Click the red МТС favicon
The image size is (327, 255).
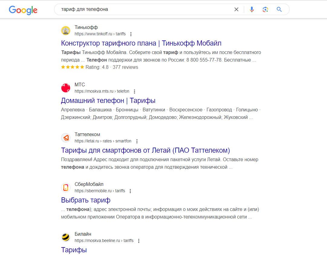tap(66, 88)
